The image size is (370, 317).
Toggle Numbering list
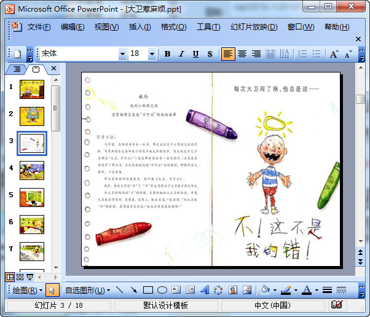pyautogui.click(x=302, y=54)
